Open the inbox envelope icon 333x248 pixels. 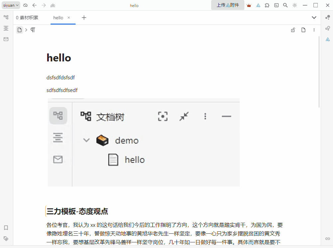tap(6, 39)
